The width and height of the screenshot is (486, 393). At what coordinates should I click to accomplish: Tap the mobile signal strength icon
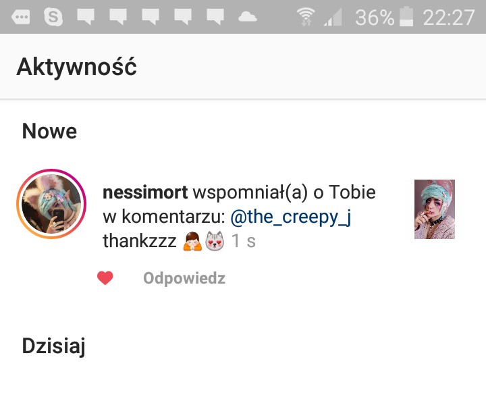tap(333, 17)
